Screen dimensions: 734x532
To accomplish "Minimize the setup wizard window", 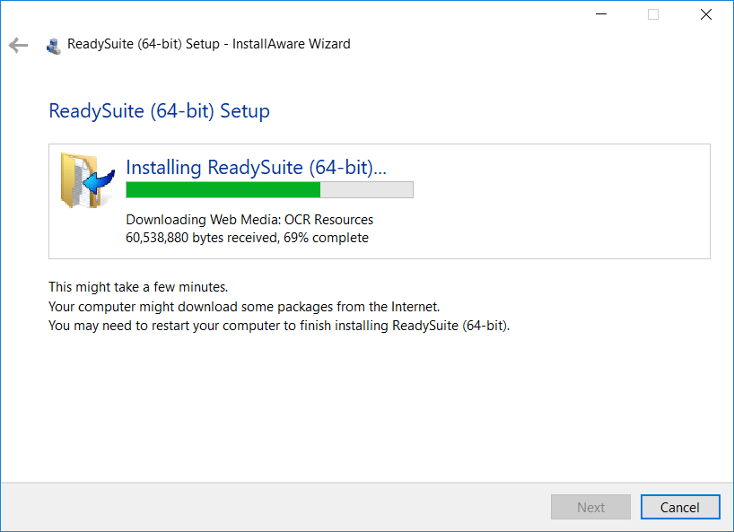I will pyautogui.click(x=601, y=14).
